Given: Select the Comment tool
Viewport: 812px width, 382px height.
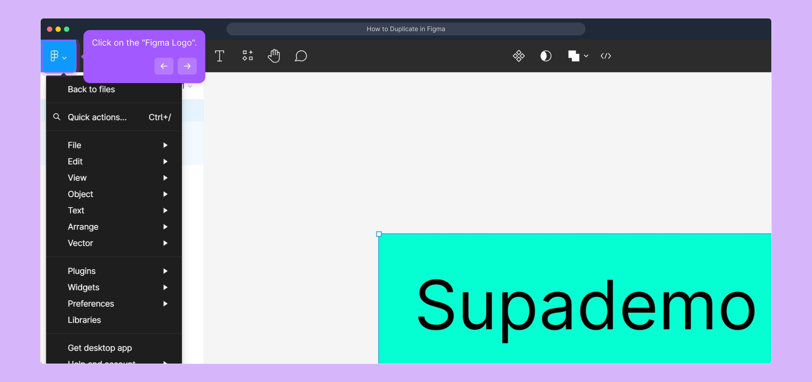Looking at the screenshot, I should tap(301, 56).
